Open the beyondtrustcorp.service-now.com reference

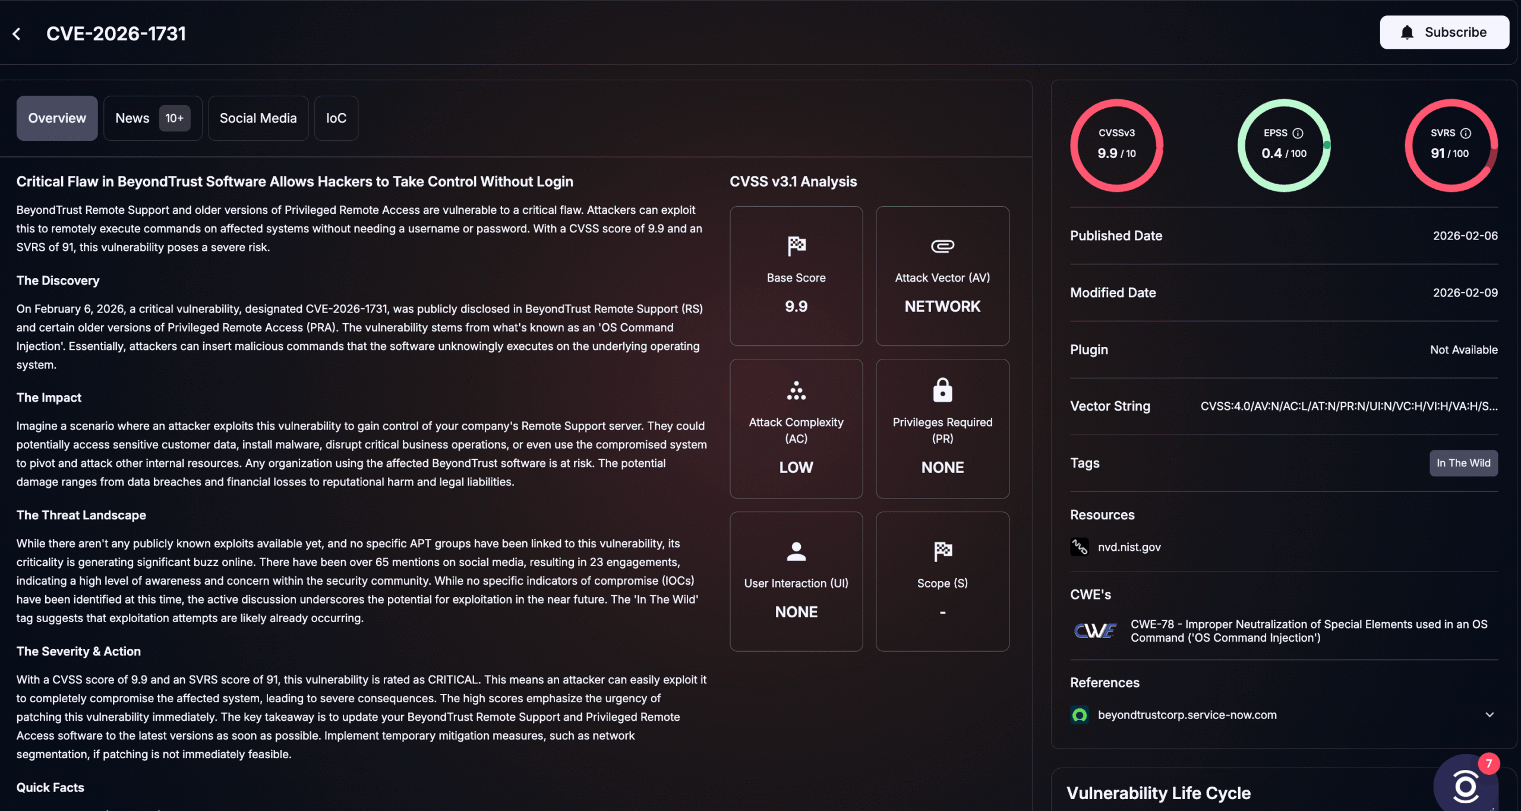1187,715
